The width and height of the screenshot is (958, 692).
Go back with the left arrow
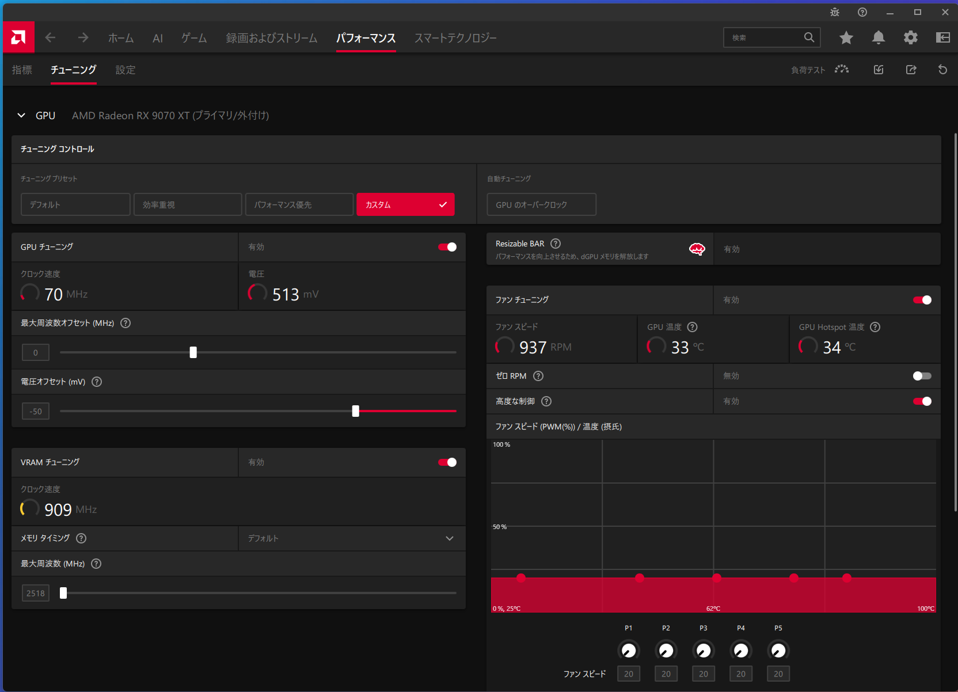pyautogui.click(x=50, y=37)
